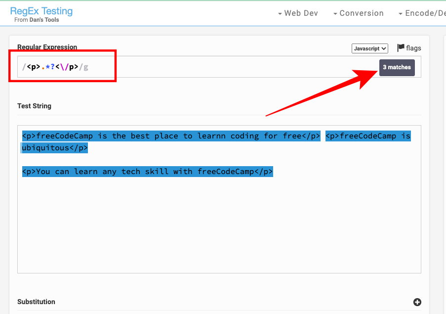Click the highlighted match ending in 'coding for free'
The image size is (446, 314).
pyautogui.click(x=171, y=136)
